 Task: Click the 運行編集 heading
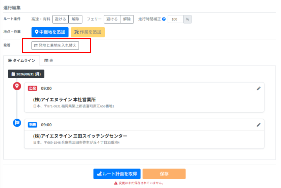click(x=12, y=8)
